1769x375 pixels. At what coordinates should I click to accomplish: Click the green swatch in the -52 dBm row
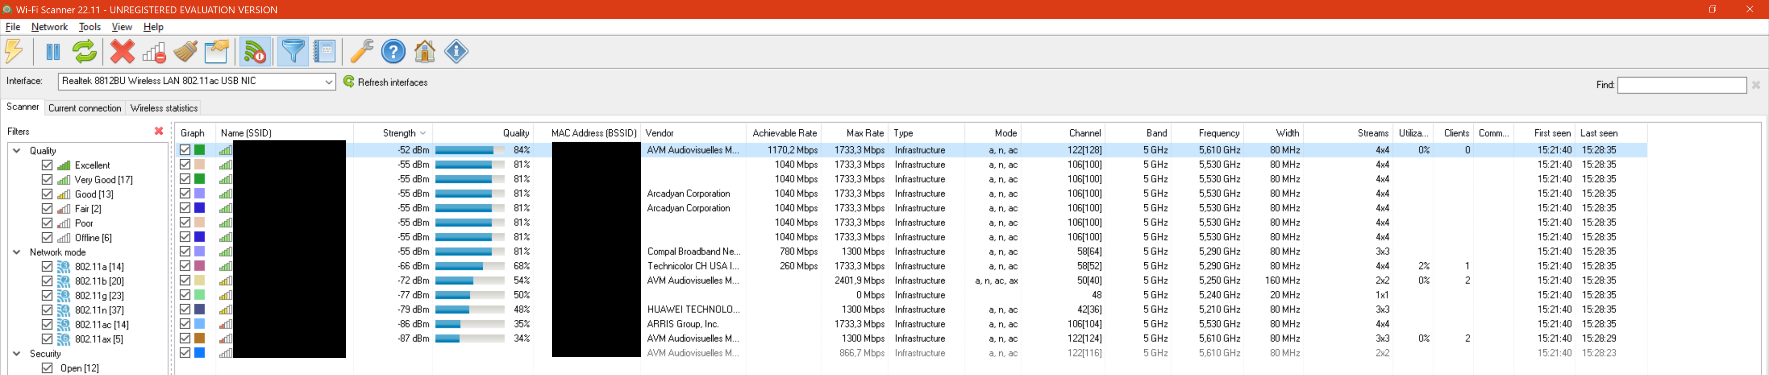(200, 150)
